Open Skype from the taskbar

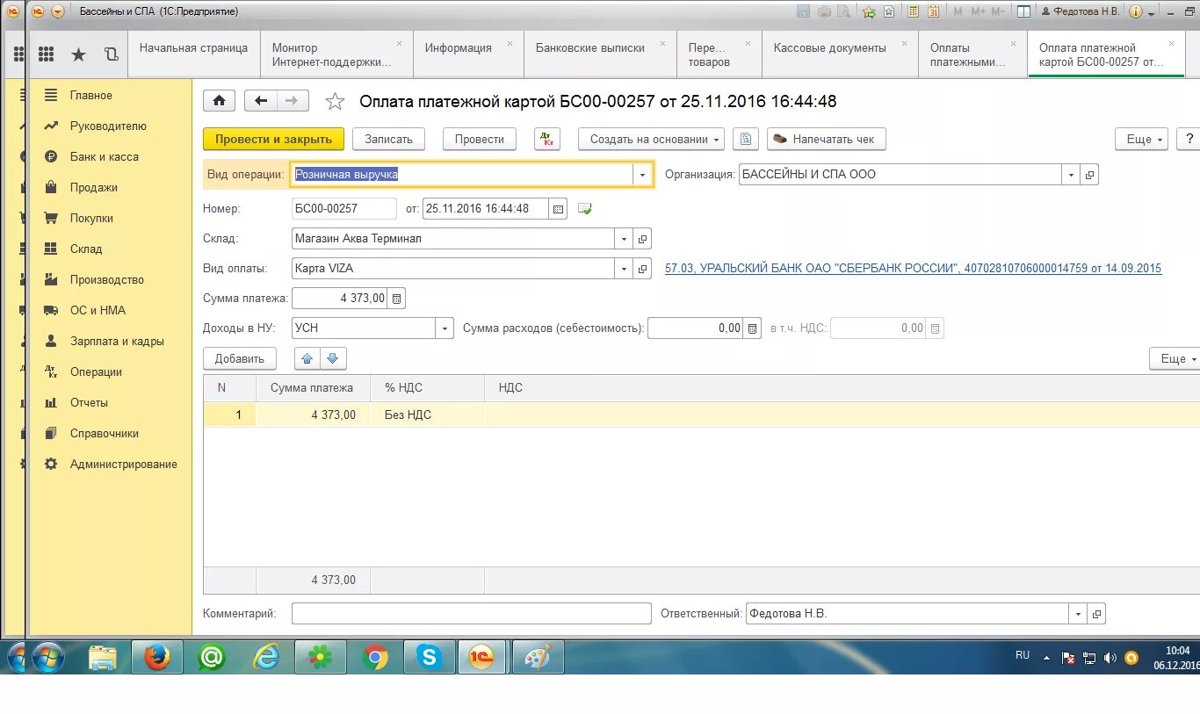tap(430, 657)
